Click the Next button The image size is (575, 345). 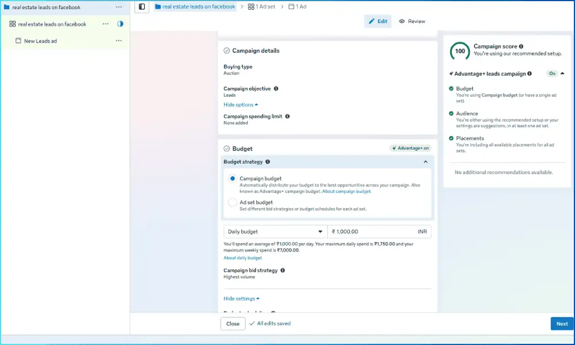pos(562,324)
